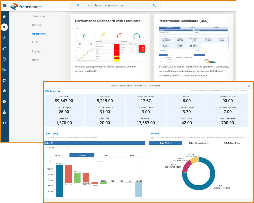This screenshot has width=254, height=203.
Task: Go to Home in the sidebar
Action: 4,16
